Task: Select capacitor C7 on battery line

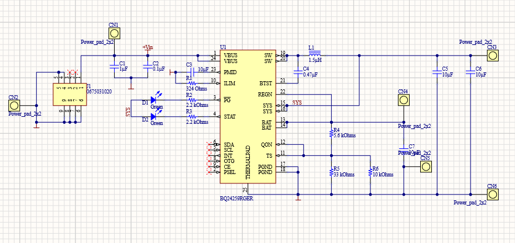Action: 404,150
